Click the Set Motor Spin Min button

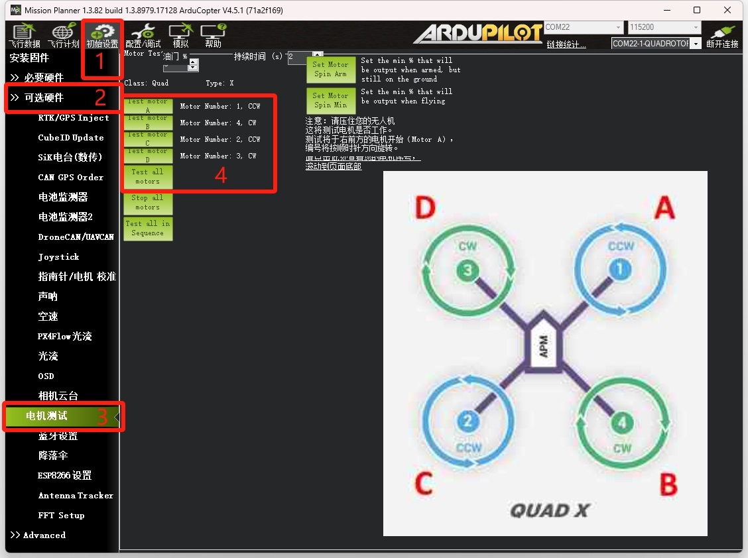(331, 101)
